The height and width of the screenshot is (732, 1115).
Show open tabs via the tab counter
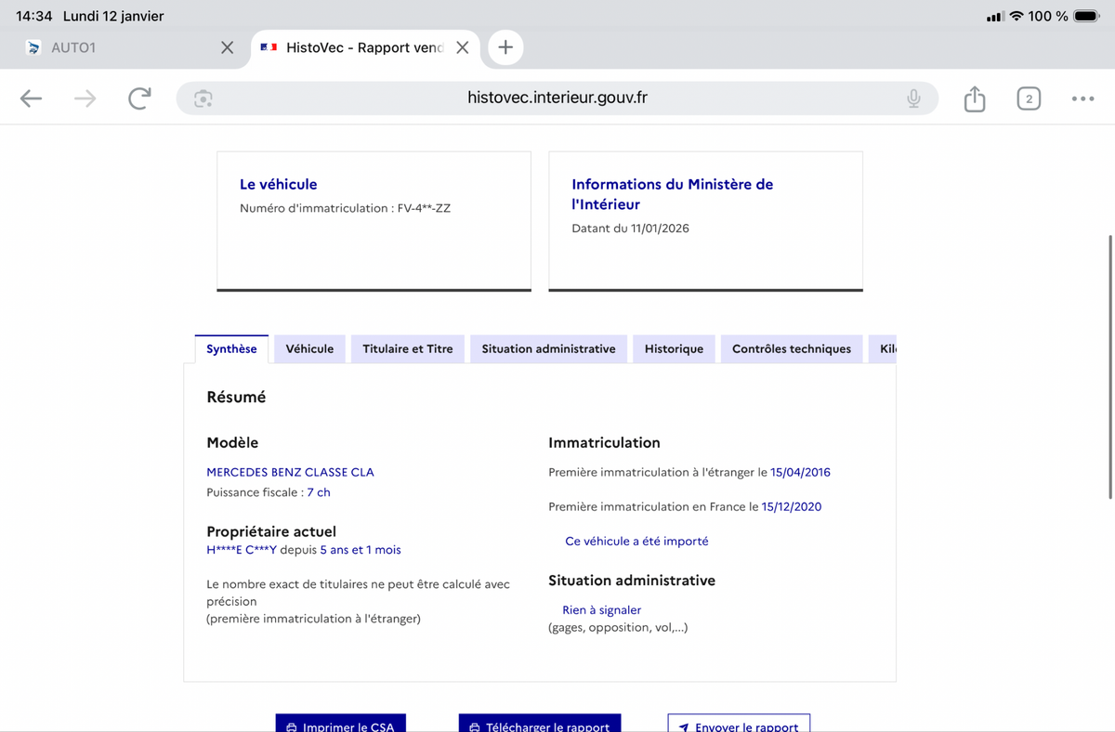click(1028, 98)
